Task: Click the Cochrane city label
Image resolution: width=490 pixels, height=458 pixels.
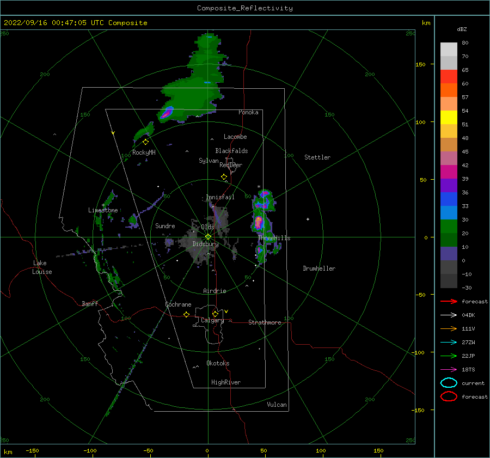Action: [x=178, y=304]
